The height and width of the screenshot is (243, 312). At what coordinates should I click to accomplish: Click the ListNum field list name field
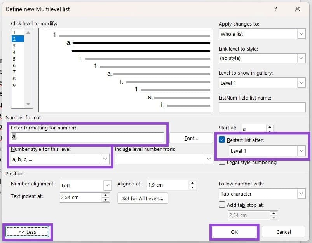tap(262, 107)
